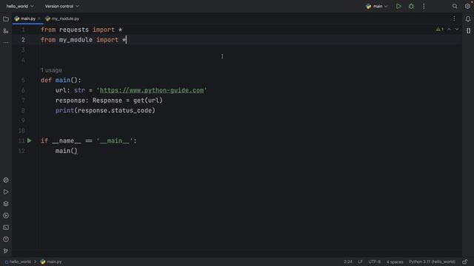Jump to next highlighted problem arrow
The width and height of the screenshot is (474, 266).
(x=457, y=30)
